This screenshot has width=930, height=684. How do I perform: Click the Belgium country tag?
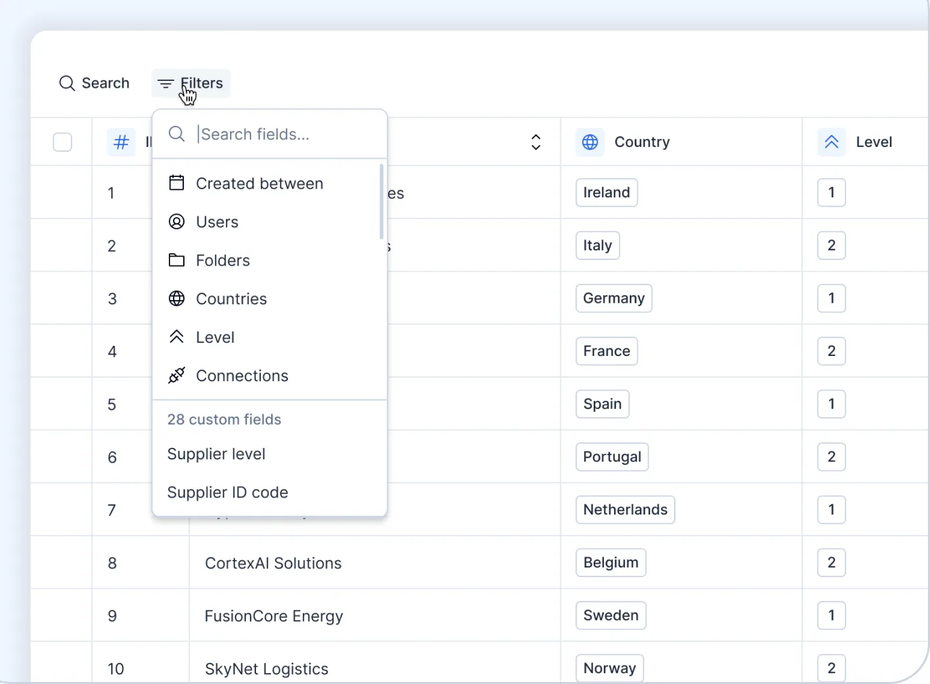pyautogui.click(x=611, y=563)
